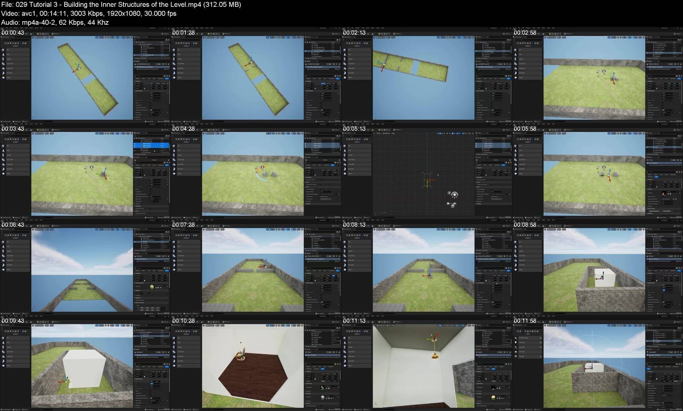Pick the sky view frame at 00:06:43
Image resolution: width=683 pixels, height=411 pixels.
pos(85,267)
